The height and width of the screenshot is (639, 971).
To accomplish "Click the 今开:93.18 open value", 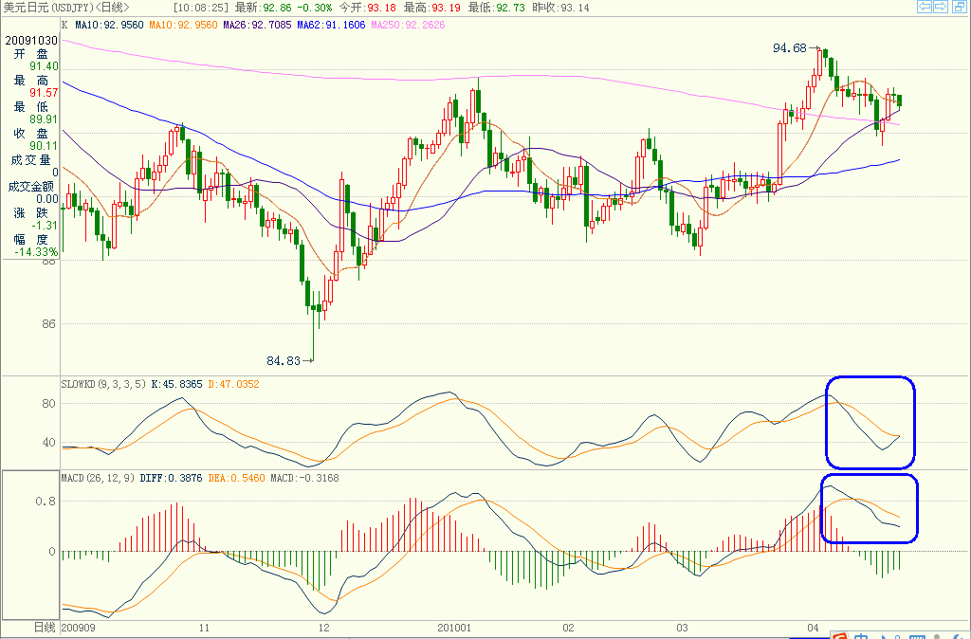I will [x=367, y=8].
